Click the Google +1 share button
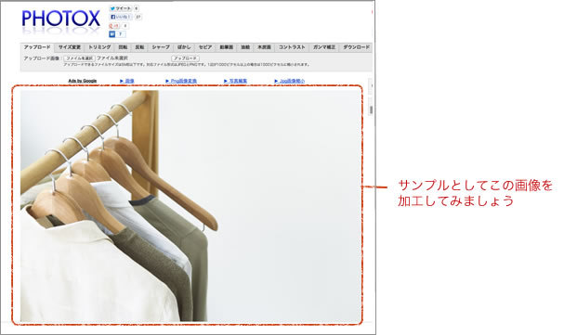This screenshot has height=335, width=564. [x=114, y=26]
